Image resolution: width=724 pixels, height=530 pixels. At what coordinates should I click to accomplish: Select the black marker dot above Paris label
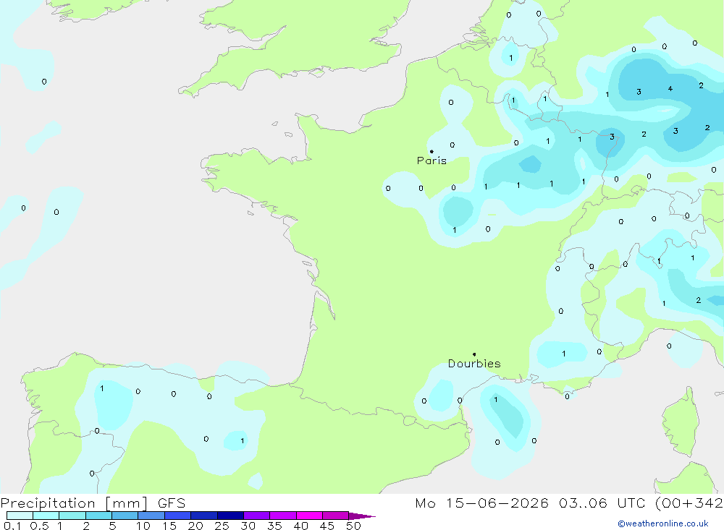(x=432, y=151)
